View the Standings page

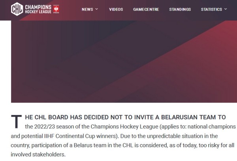tap(180, 9)
